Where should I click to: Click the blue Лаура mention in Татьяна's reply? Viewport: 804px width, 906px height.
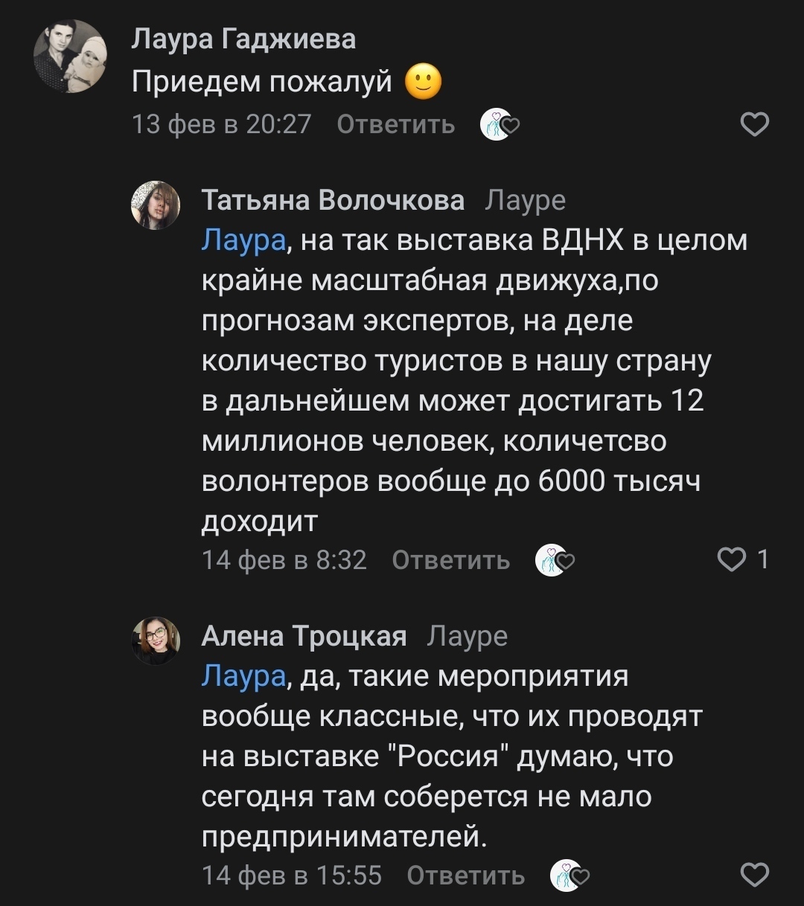pyautogui.click(x=243, y=241)
